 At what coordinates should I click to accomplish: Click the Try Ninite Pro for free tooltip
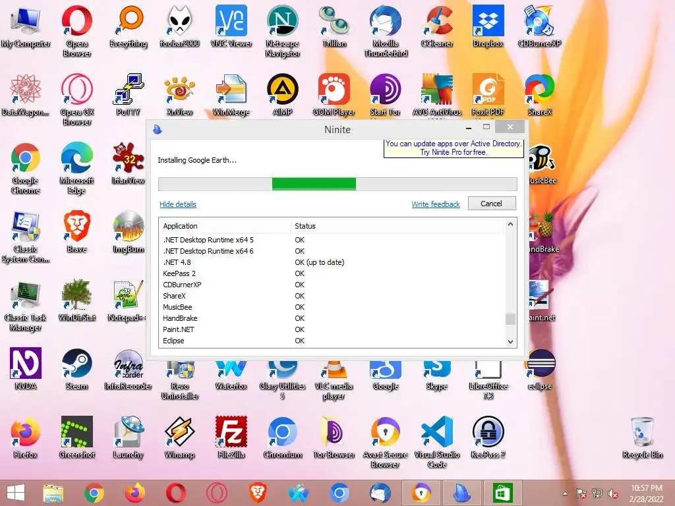(454, 148)
